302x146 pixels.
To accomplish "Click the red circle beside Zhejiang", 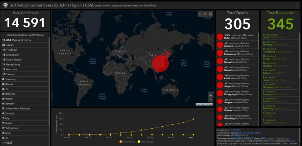I will (x=220, y=45).
